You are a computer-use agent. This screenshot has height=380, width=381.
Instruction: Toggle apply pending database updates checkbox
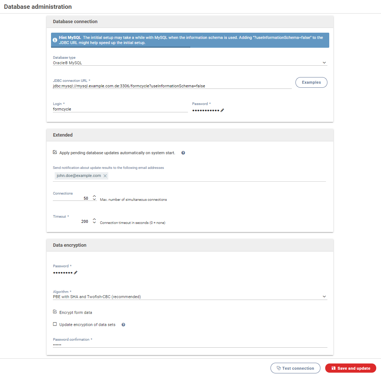point(55,152)
